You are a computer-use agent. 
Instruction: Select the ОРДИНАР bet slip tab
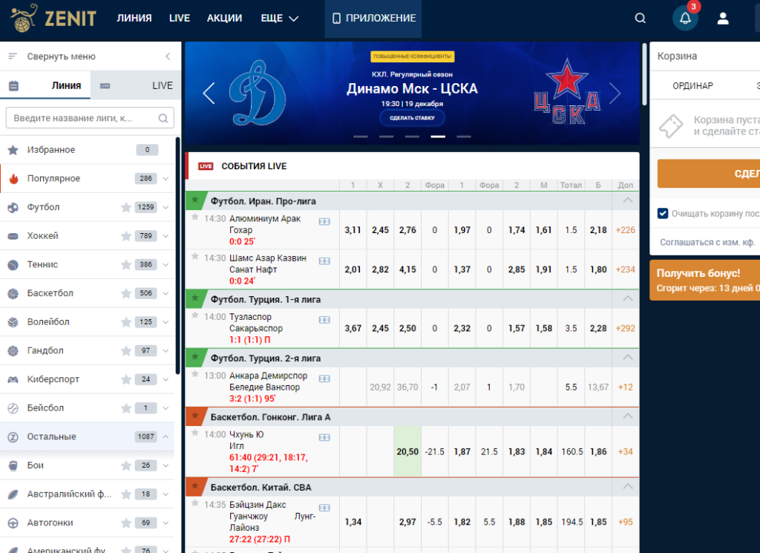(692, 86)
